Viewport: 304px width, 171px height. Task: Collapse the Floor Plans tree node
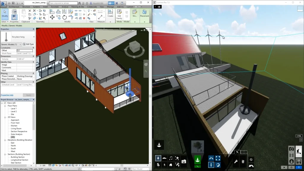point(5,106)
